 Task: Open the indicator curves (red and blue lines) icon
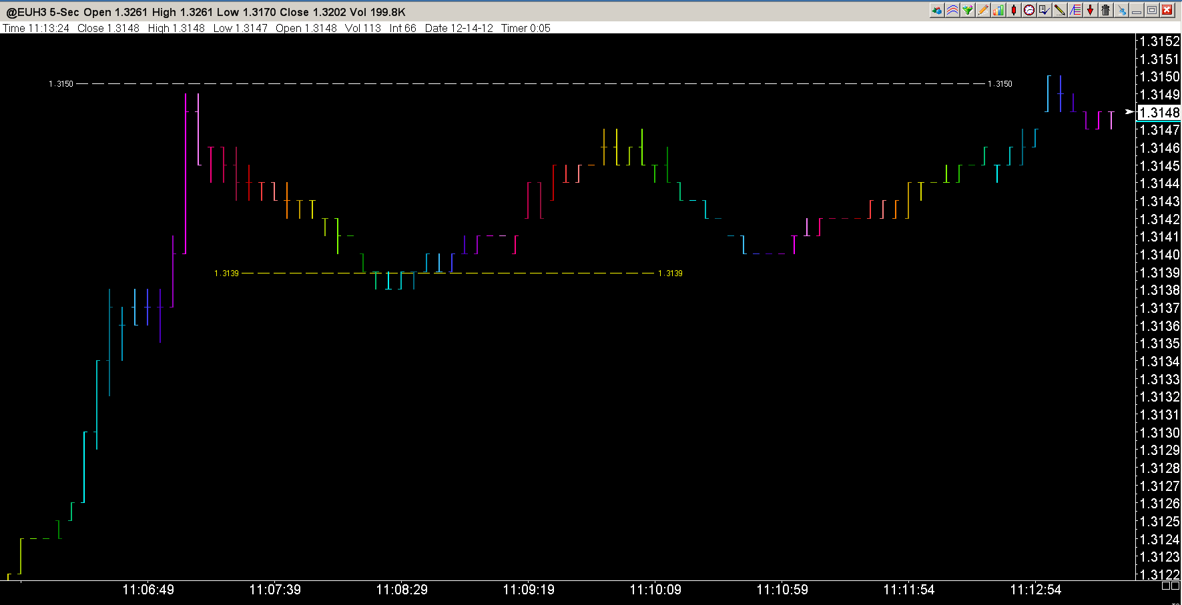952,10
